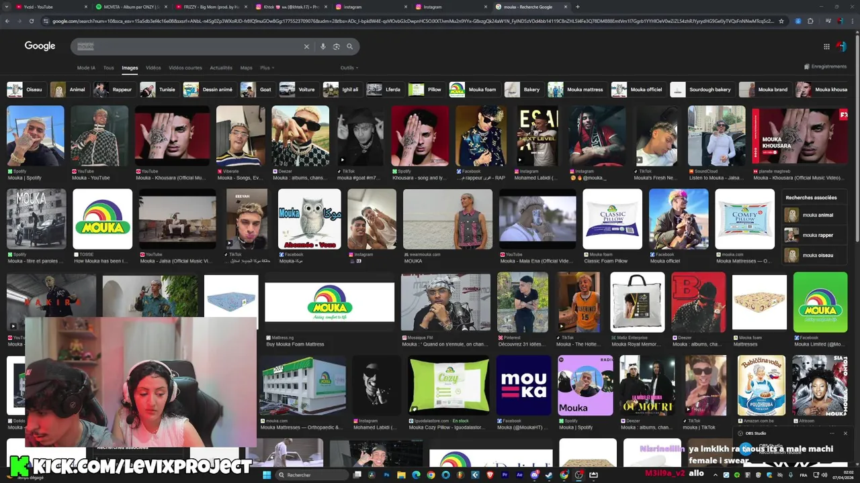Select the Vidéos courtes tab
The image size is (860, 483).
tap(185, 68)
